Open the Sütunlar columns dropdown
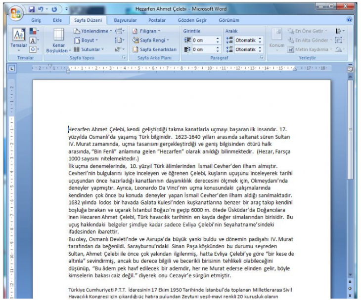 click(x=89, y=49)
